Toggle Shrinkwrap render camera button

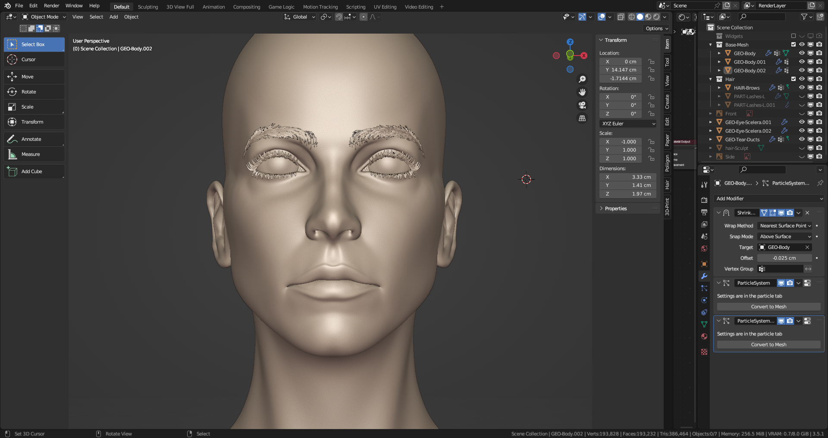click(790, 213)
